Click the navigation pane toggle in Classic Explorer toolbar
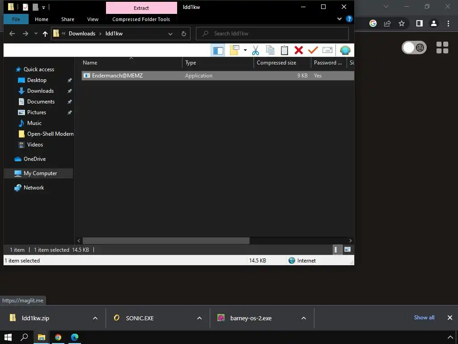Viewport: 458px width, 344px height. [x=218, y=50]
